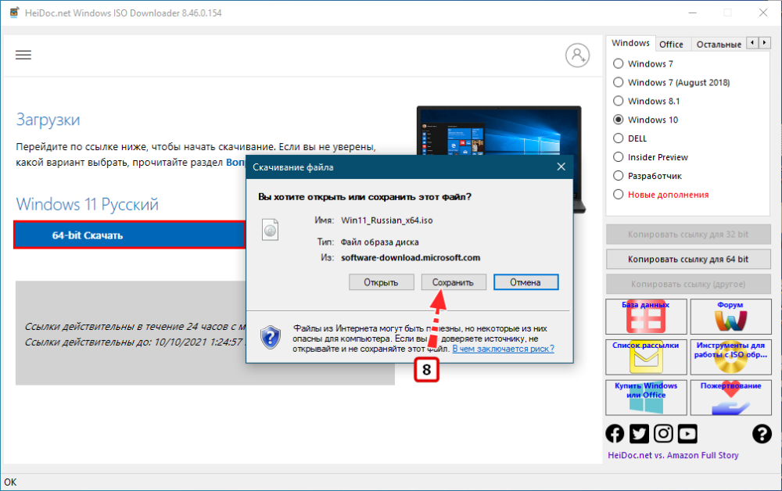Close the Скачивание файла dialog
This screenshot has width=782, height=491.
click(x=561, y=167)
